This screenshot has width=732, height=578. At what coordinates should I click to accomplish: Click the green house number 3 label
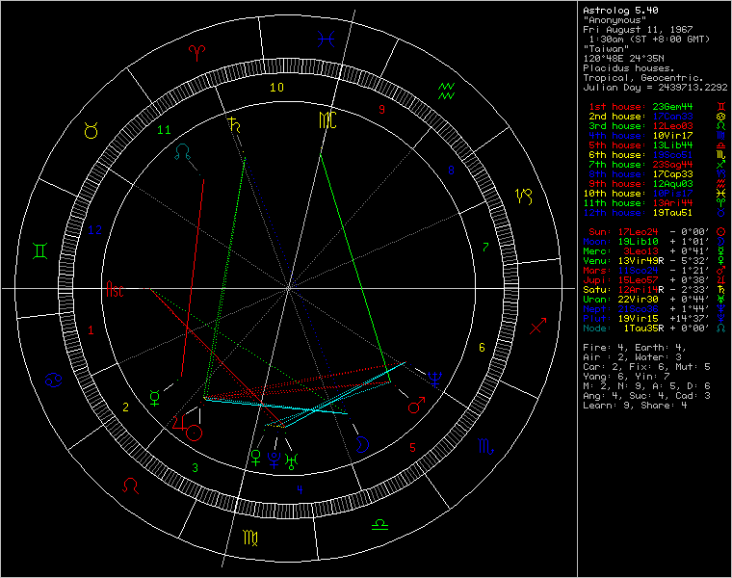pos(196,467)
